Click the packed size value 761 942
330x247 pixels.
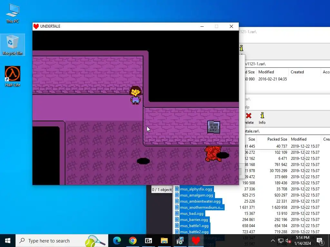[x=281, y=164]
